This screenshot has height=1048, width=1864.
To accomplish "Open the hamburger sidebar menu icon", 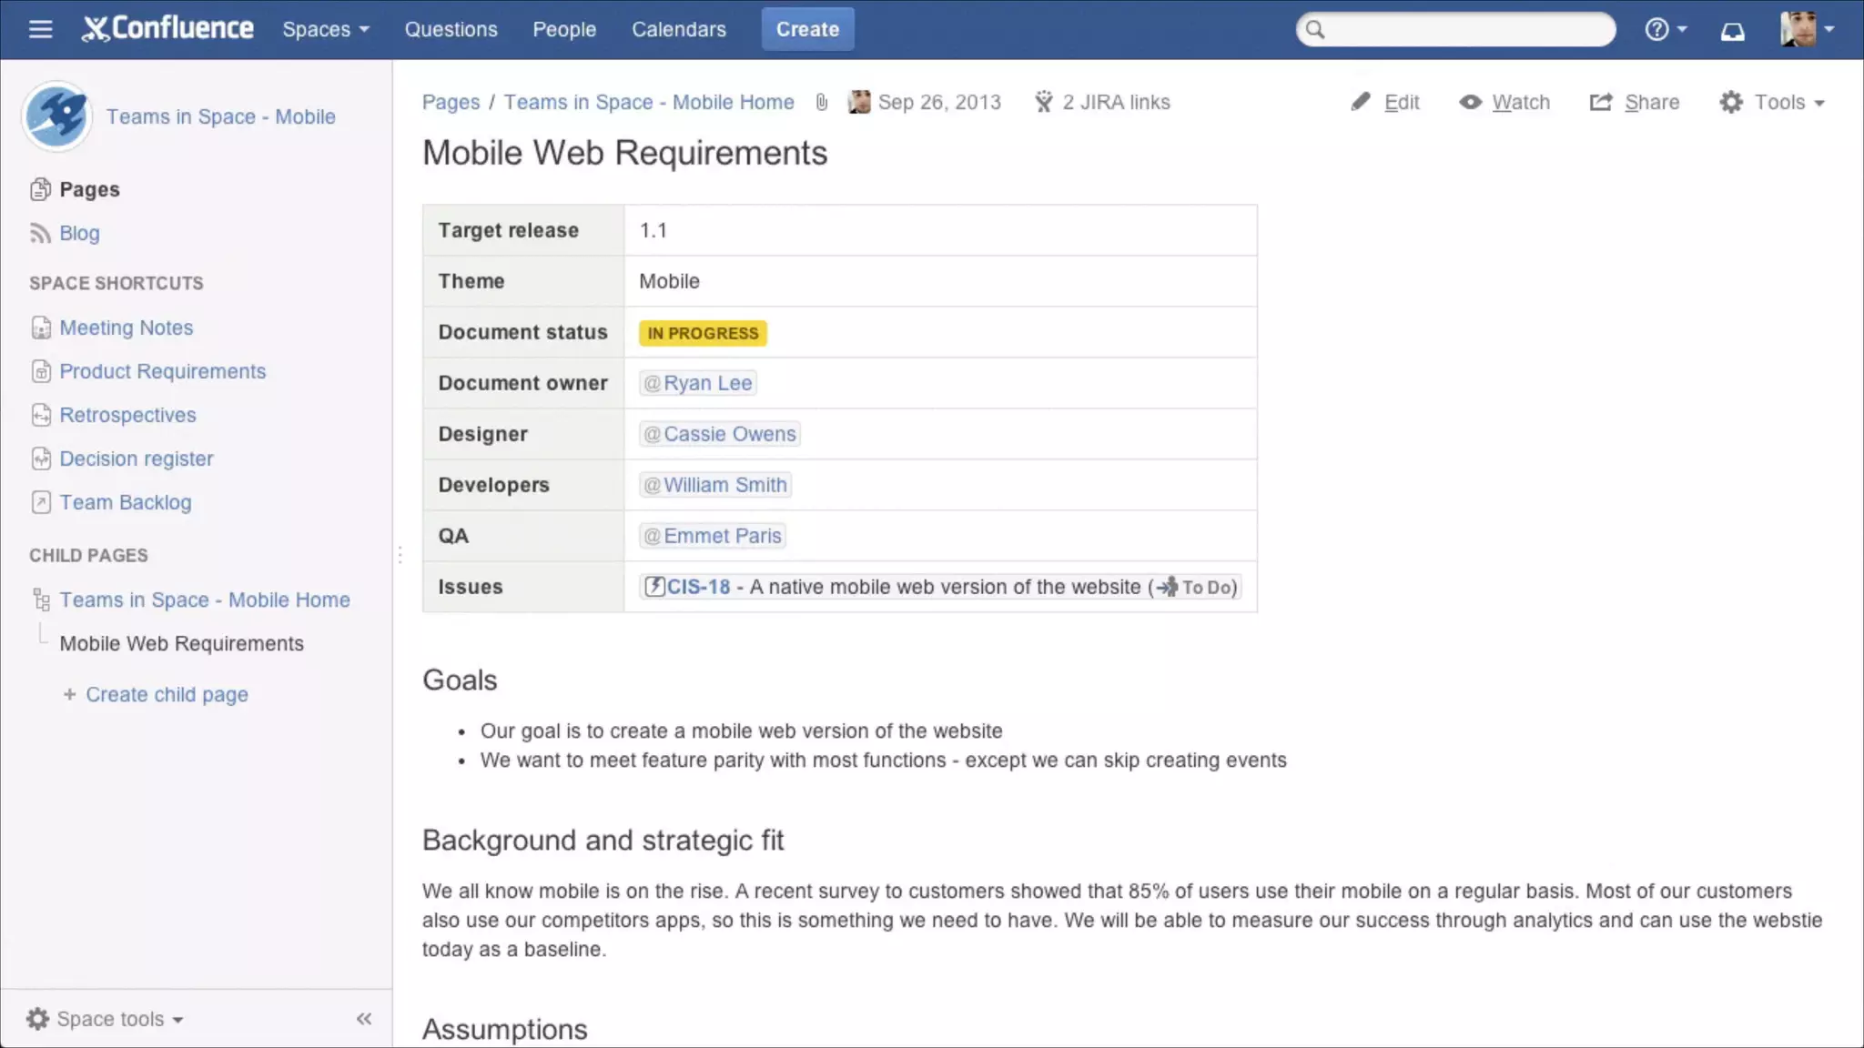I will (x=40, y=29).
